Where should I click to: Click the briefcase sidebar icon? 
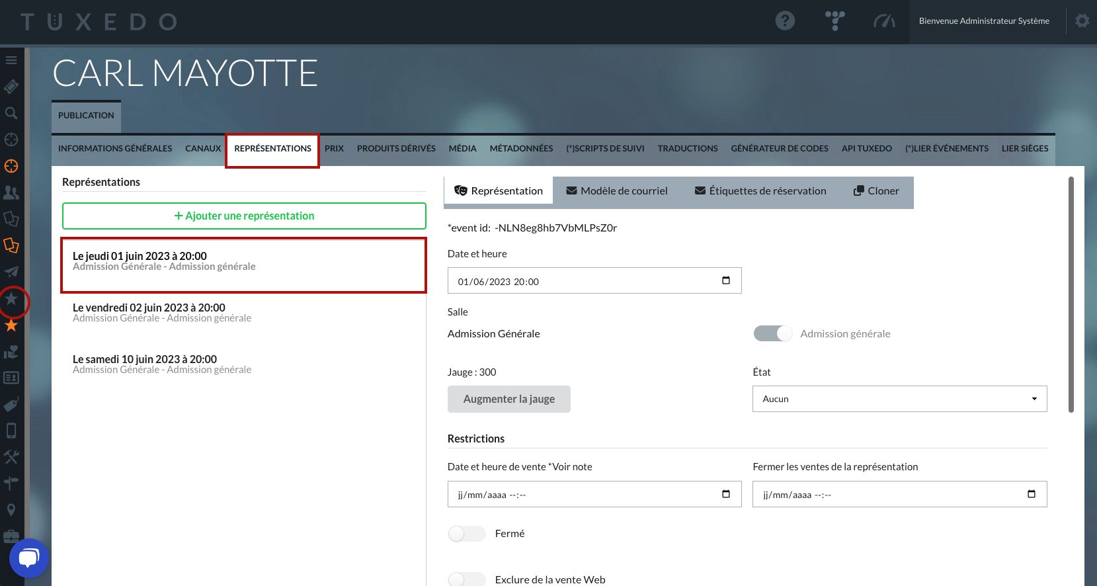(x=11, y=536)
